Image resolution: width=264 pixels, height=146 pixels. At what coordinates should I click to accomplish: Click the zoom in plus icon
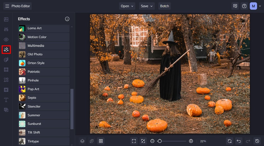click(191, 141)
